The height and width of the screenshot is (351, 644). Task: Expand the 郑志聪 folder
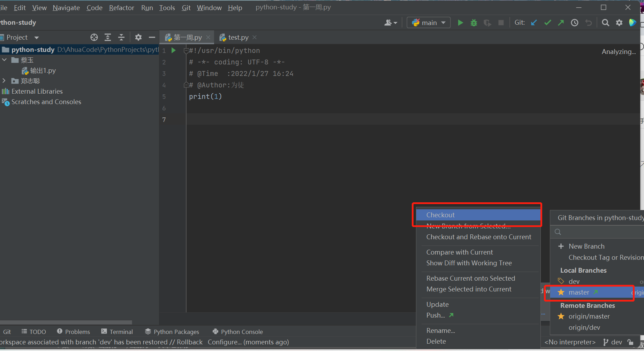pyautogui.click(x=4, y=81)
